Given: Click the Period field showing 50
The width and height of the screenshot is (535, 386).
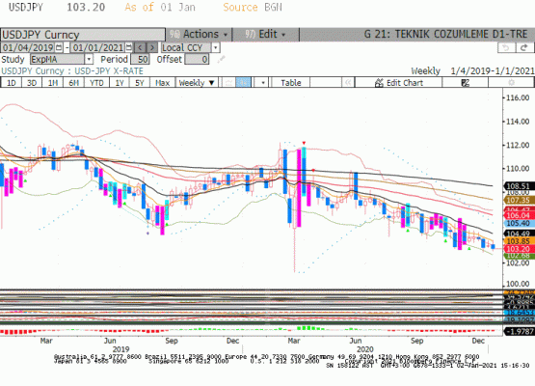Looking at the screenshot, I should coord(140,59).
